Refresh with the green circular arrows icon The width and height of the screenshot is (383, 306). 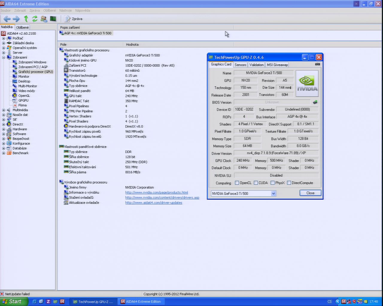(35, 19)
